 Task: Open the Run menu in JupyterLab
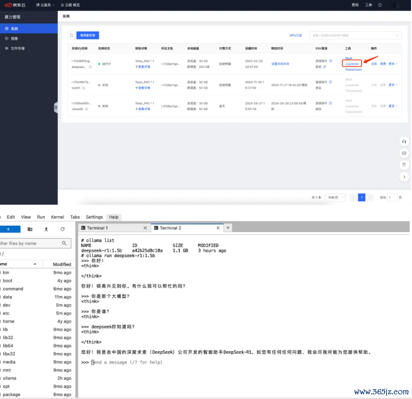click(41, 217)
